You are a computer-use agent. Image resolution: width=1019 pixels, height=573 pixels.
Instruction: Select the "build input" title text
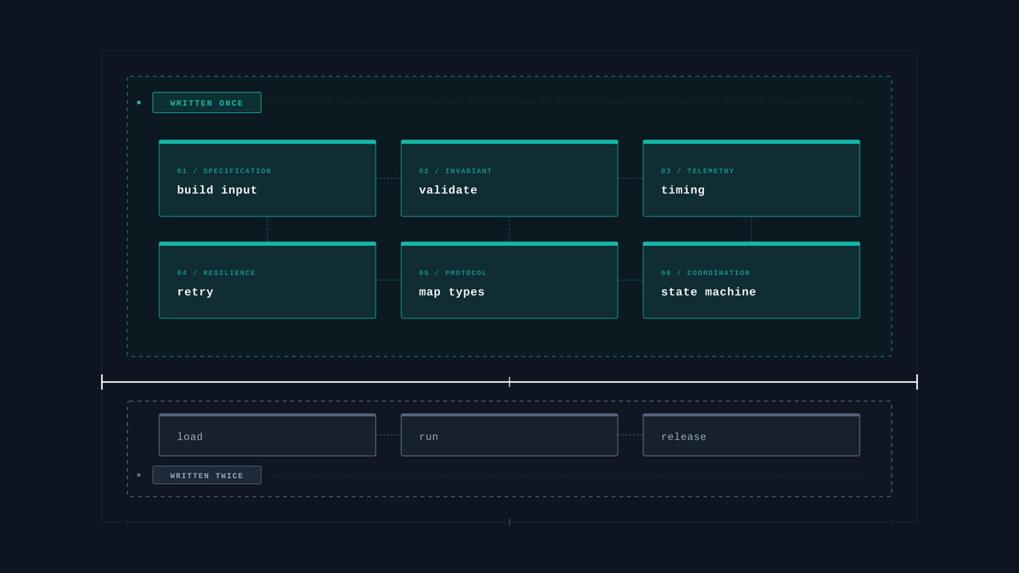pos(217,190)
